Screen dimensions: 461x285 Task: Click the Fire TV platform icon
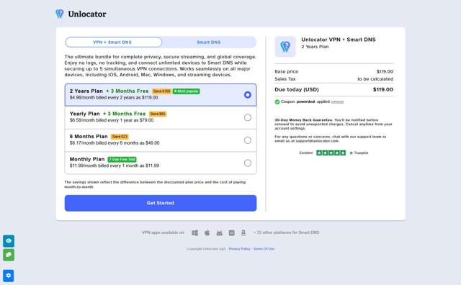tap(232, 232)
